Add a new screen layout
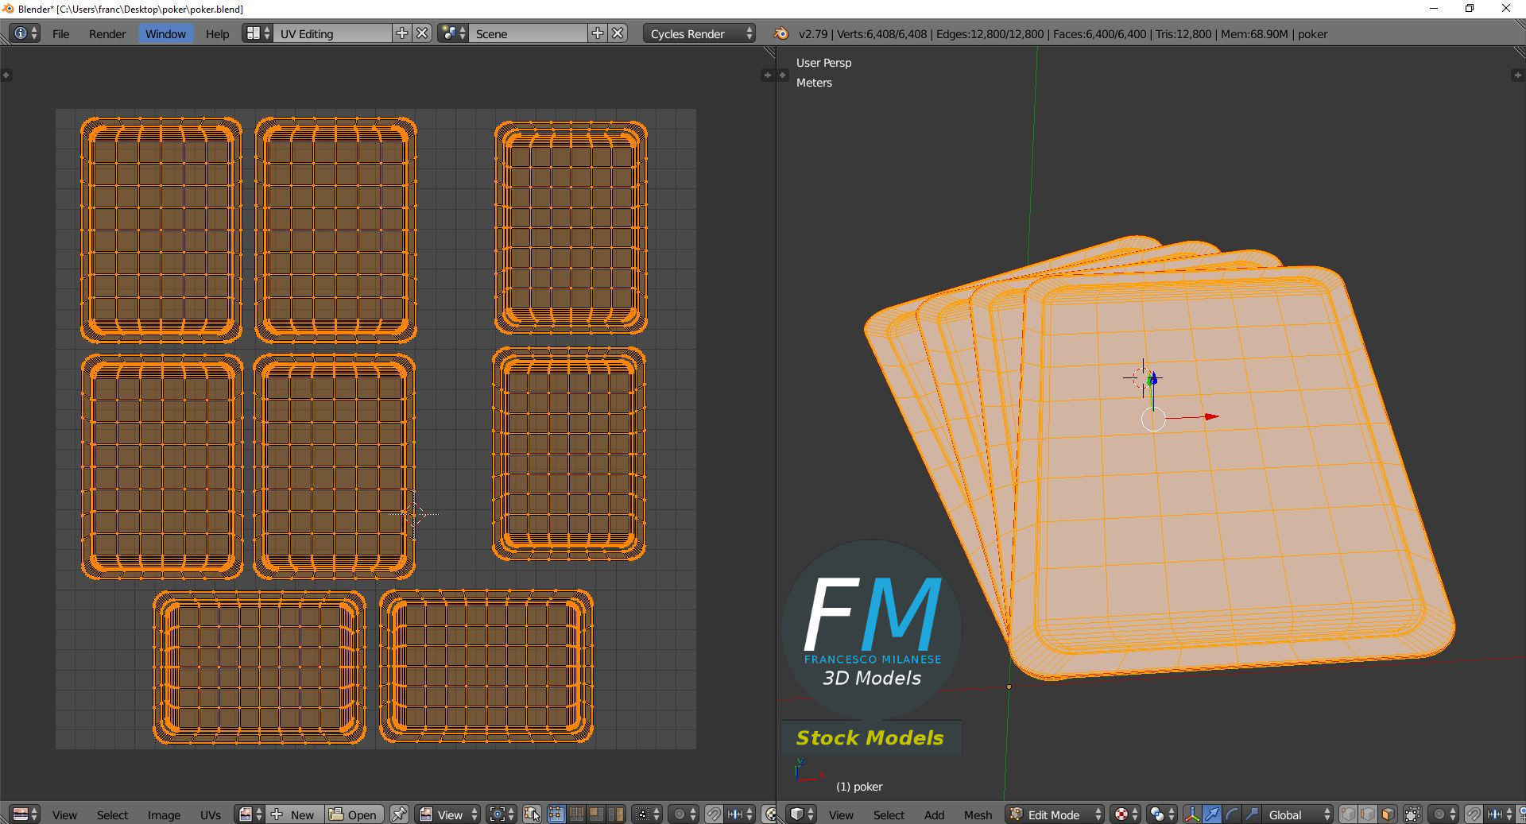The image size is (1526, 824). [402, 33]
